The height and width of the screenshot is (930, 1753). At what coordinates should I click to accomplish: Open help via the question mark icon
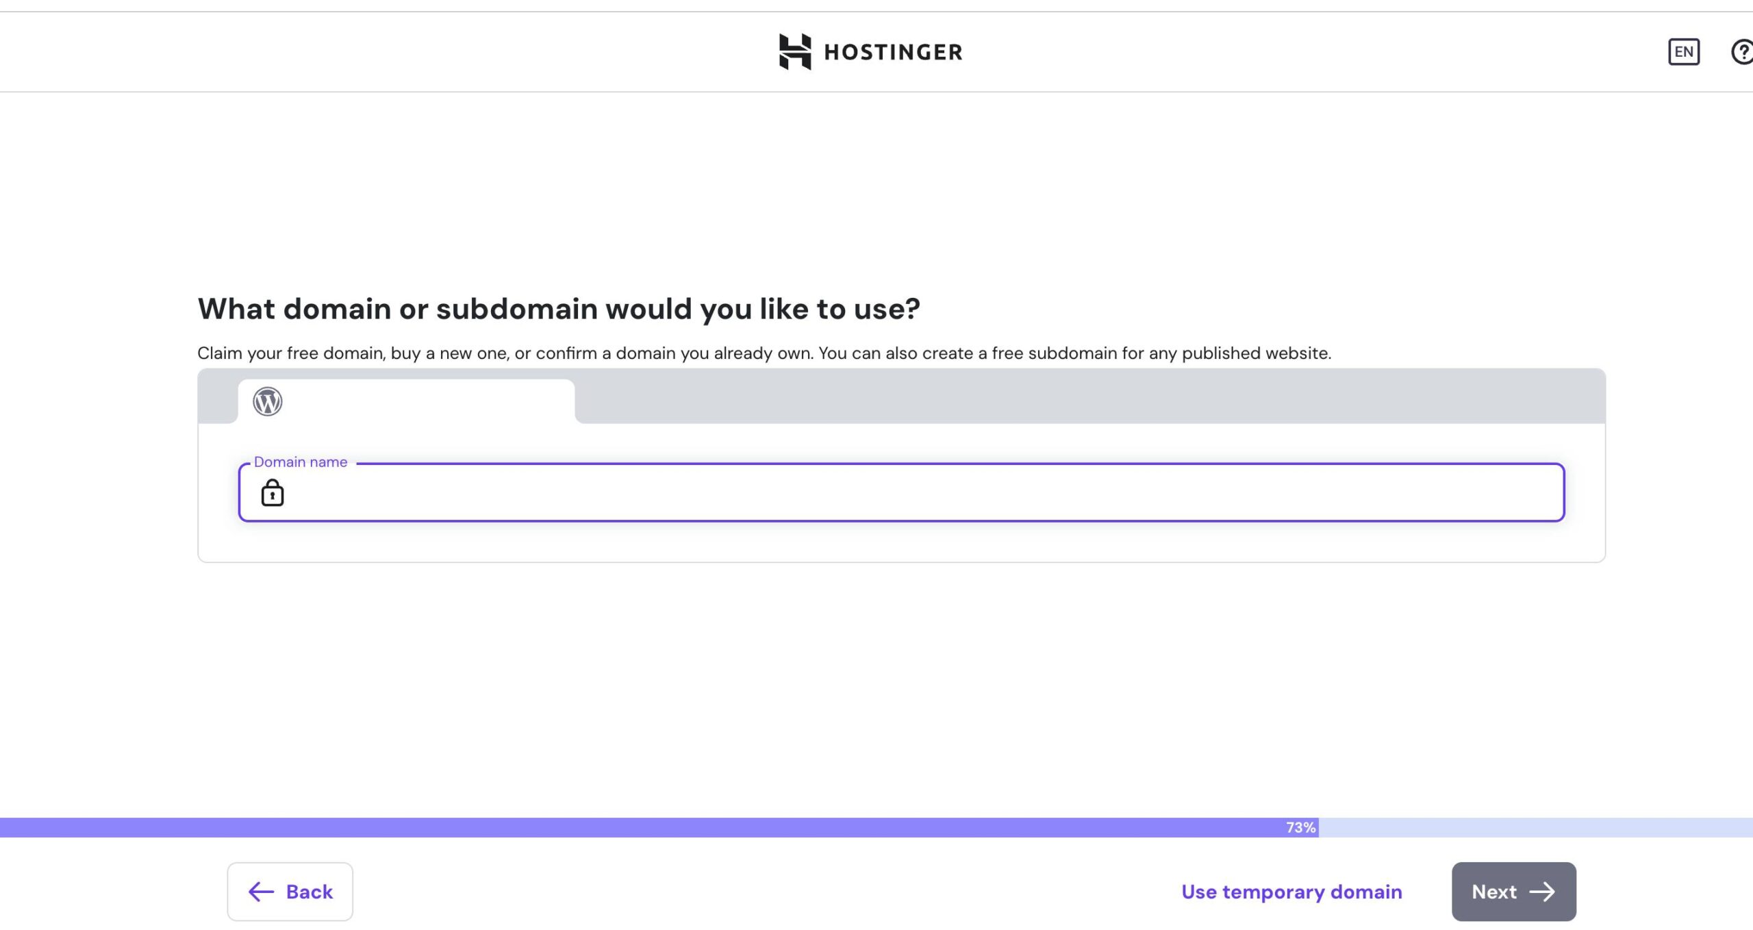point(1742,51)
